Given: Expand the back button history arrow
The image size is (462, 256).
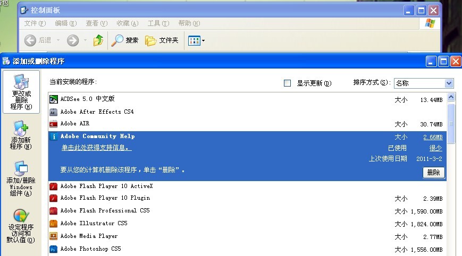Looking at the screenshot, I should (58, 40).
